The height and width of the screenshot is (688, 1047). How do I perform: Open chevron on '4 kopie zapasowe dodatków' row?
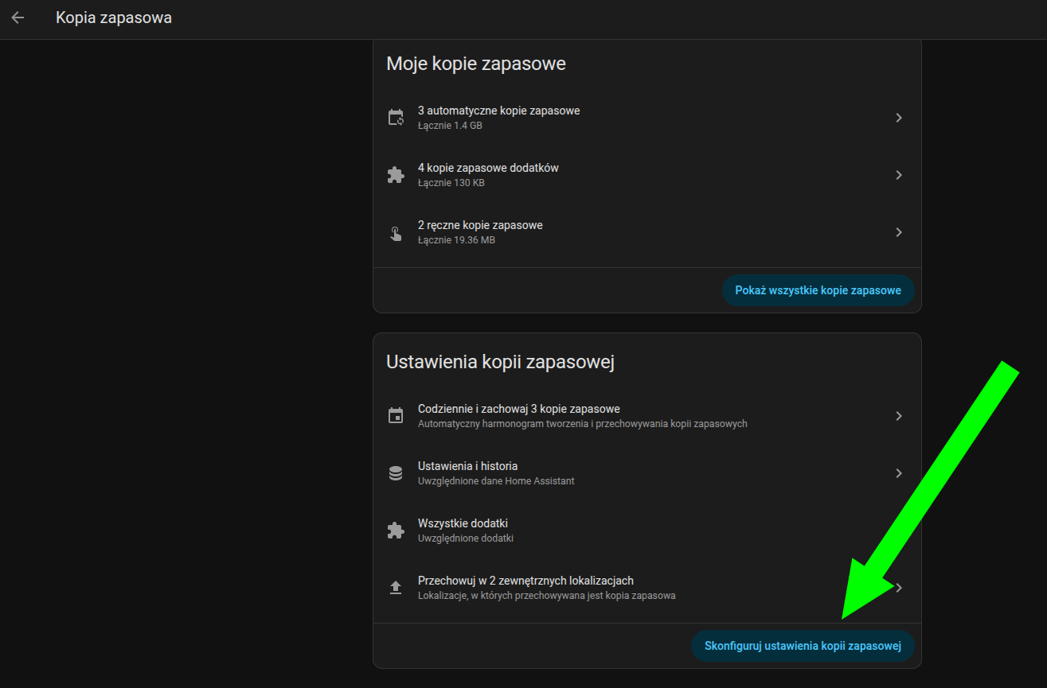pos(898,175)
